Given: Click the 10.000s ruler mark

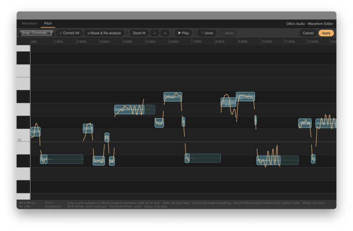Looking at the screenshot, I should [267, 42].
